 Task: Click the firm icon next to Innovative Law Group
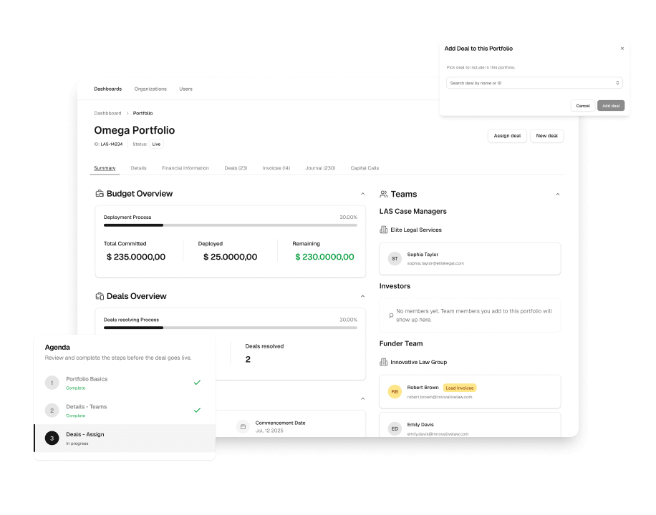pyautogui.click(x=385, y=362)
